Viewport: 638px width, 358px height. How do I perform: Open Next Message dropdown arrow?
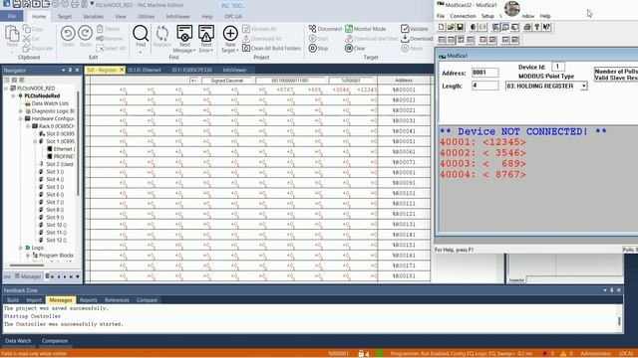(x=194, y=51)
